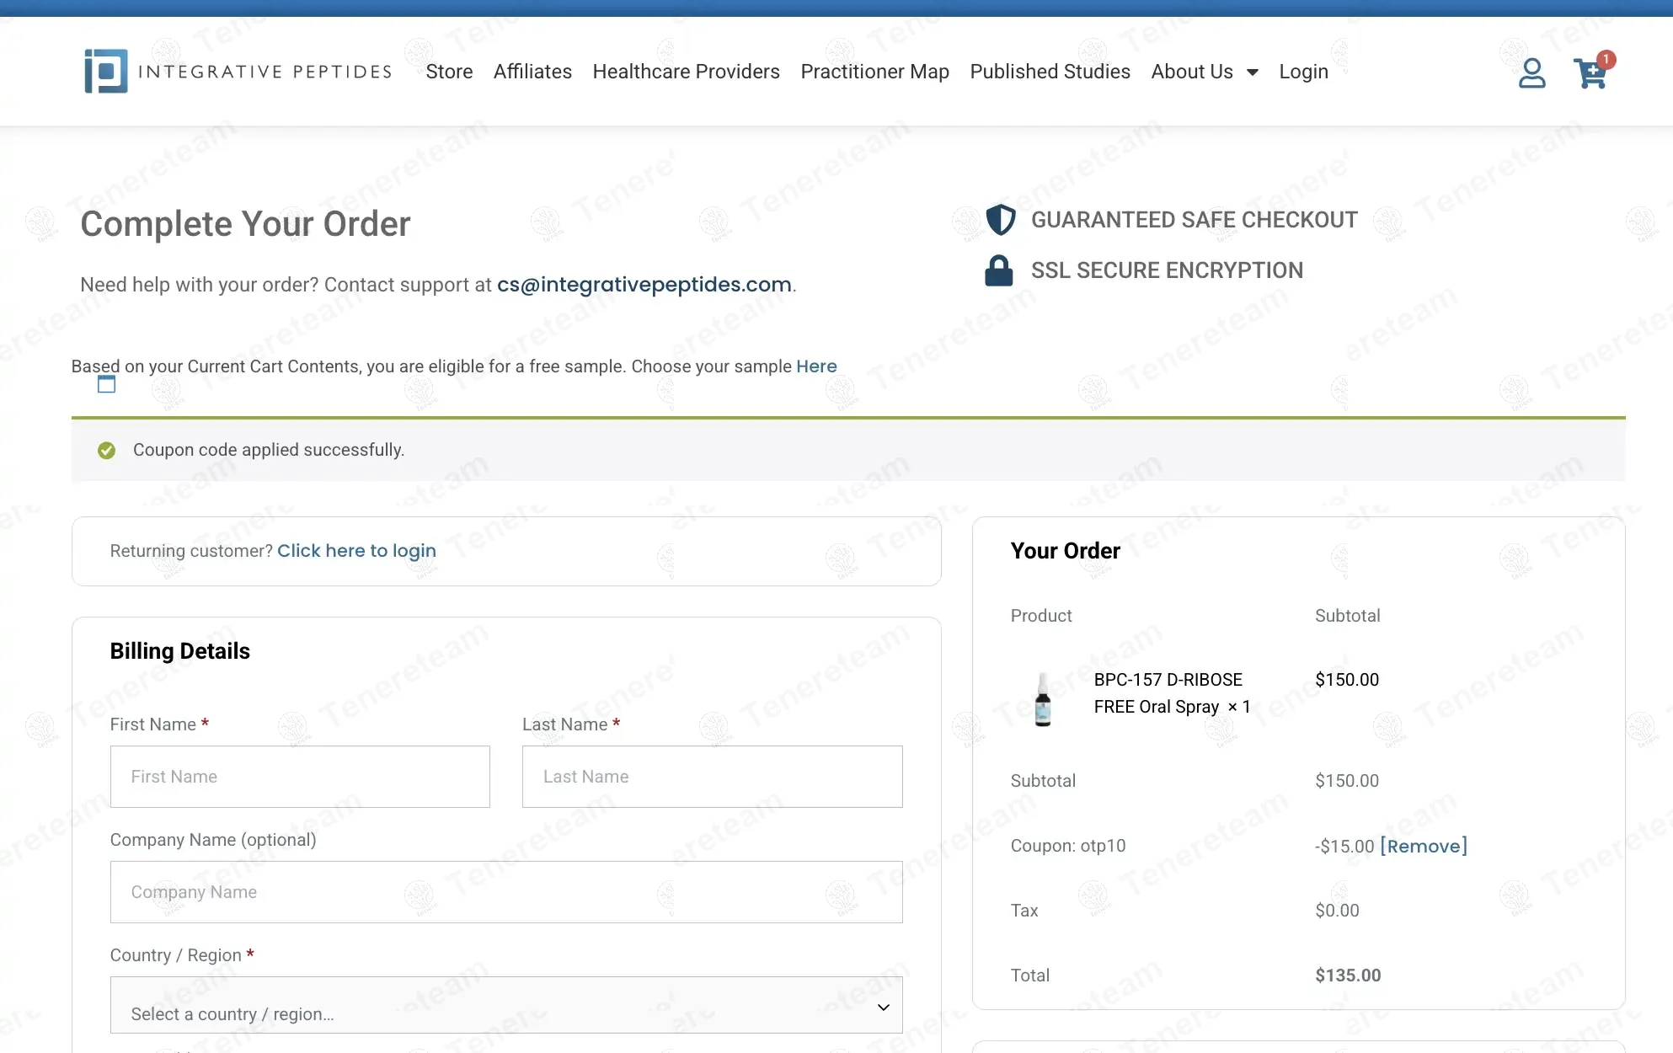Open Healthcare Providers in the navigation
This screenshot has width=1673, height=1053.
click(686, 72)
